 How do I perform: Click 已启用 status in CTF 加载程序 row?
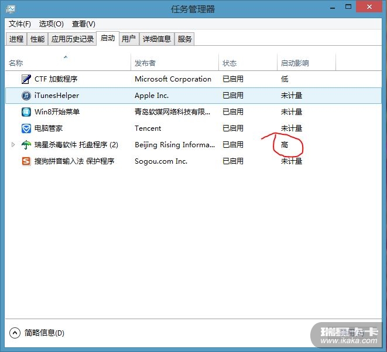point(233,79)
